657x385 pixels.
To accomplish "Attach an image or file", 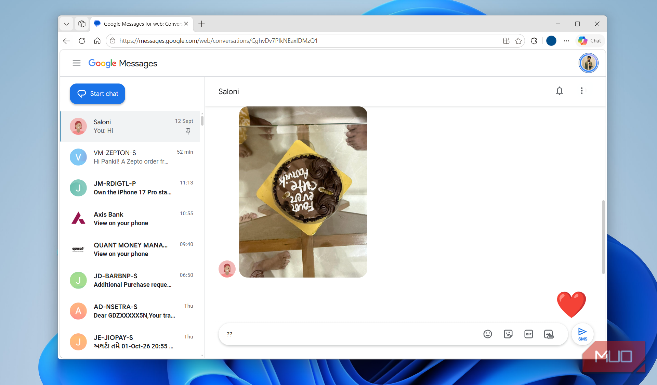I will [x=549, y=334].
